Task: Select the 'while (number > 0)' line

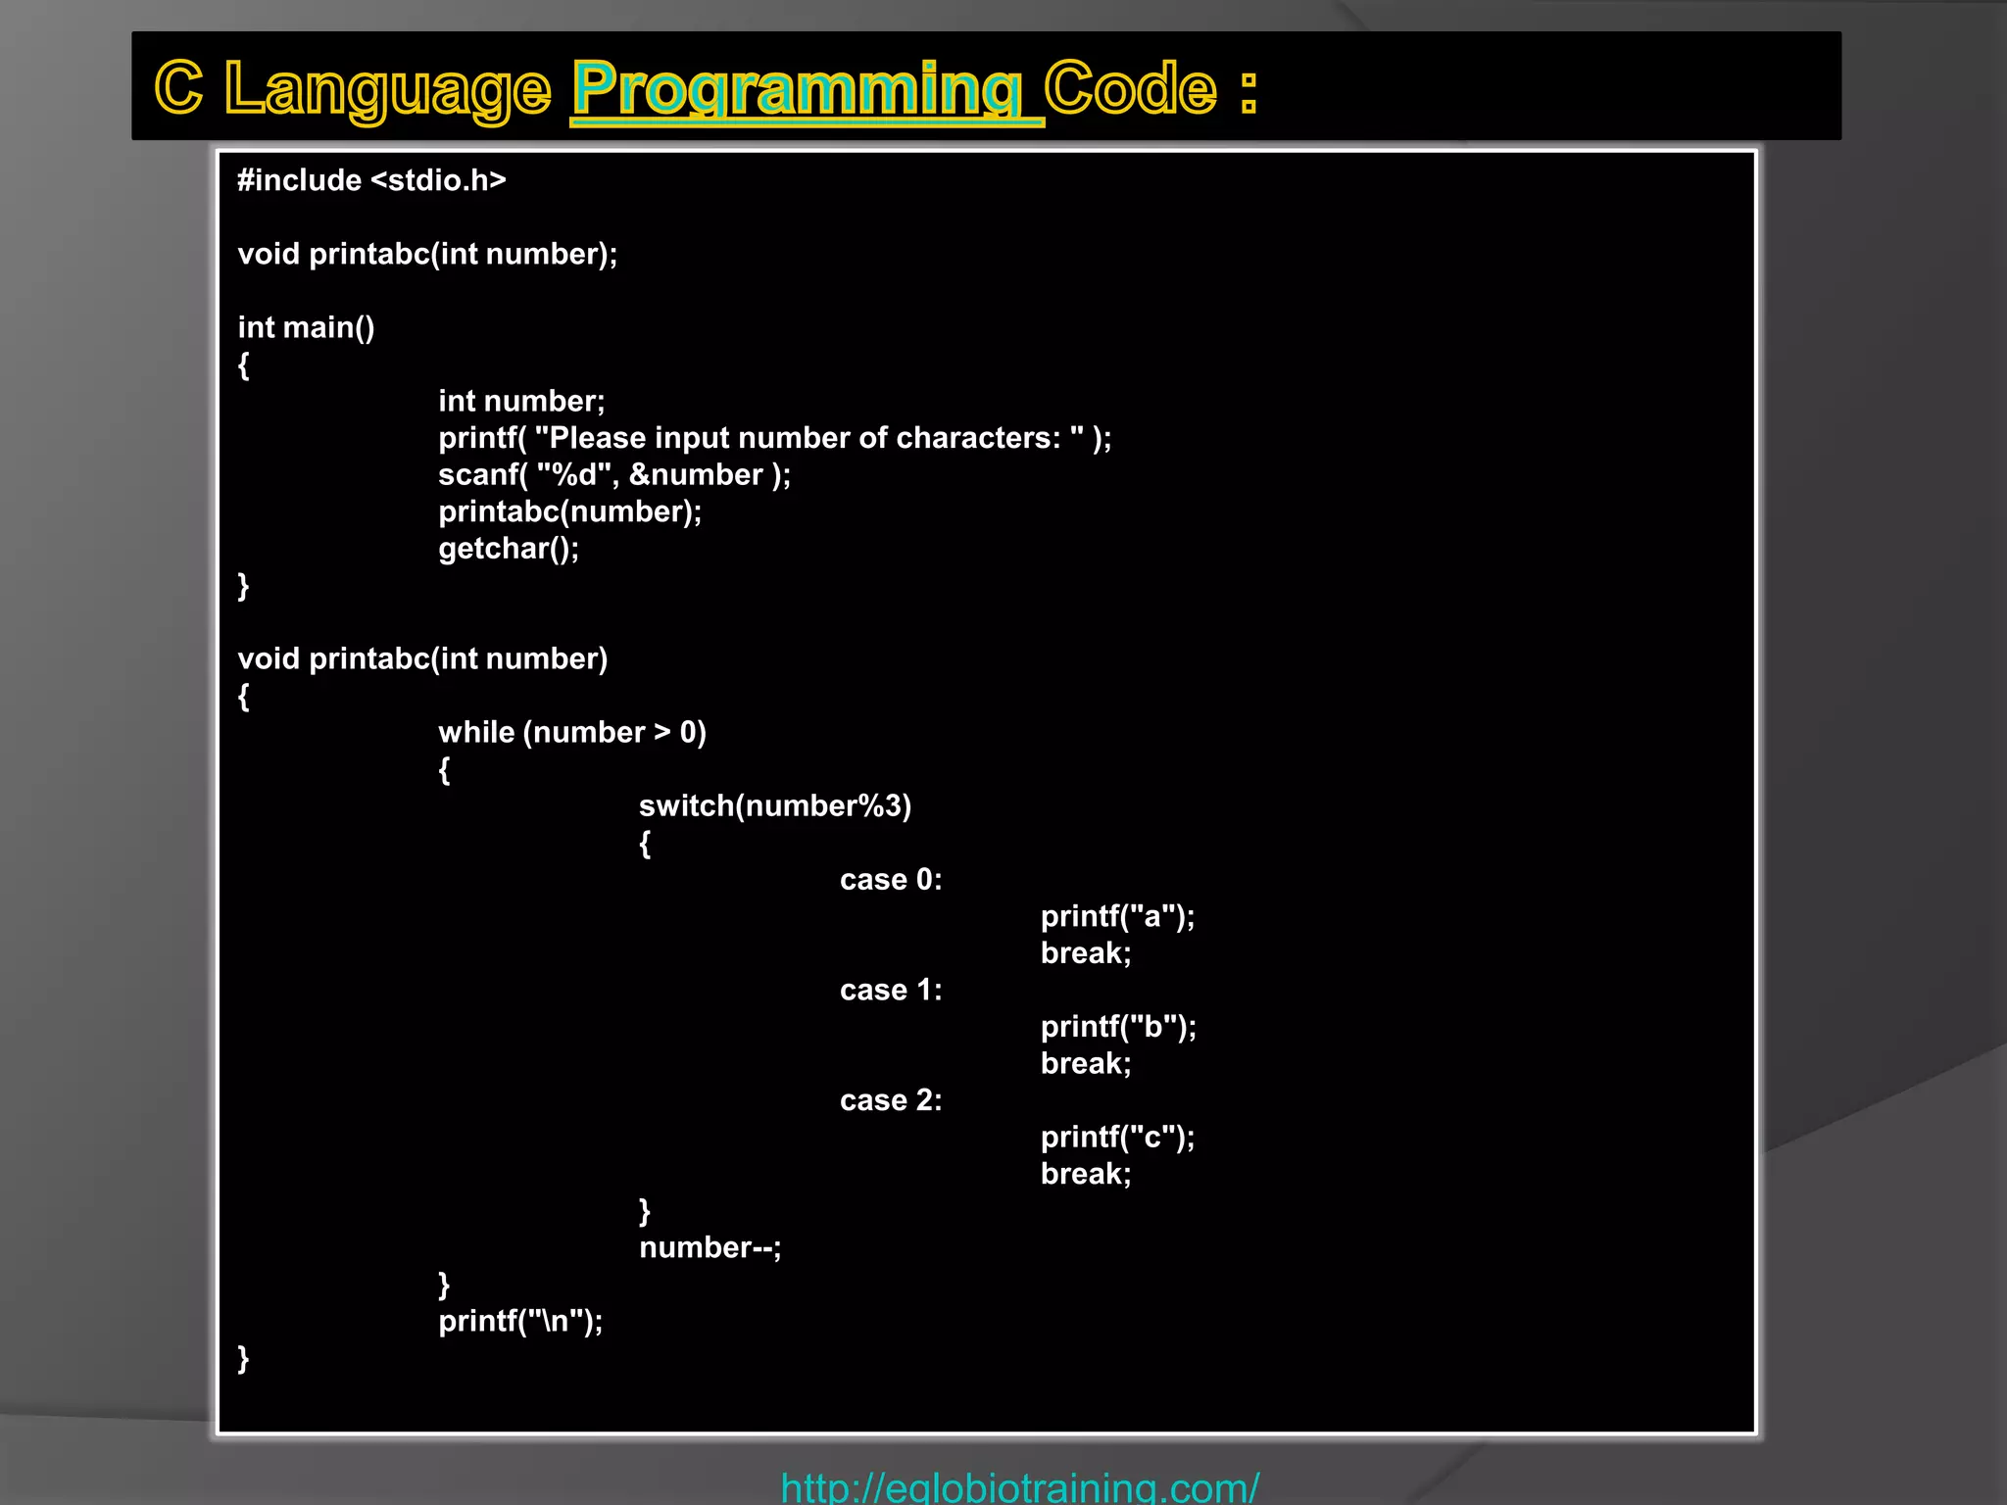Action: pyautogui.click(x=572, y=733)
